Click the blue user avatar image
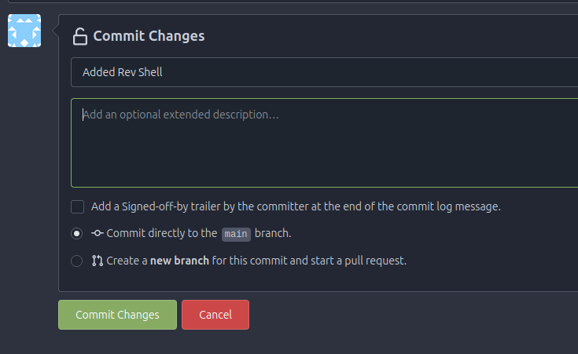The image size is (578, 354). point(24,31)
